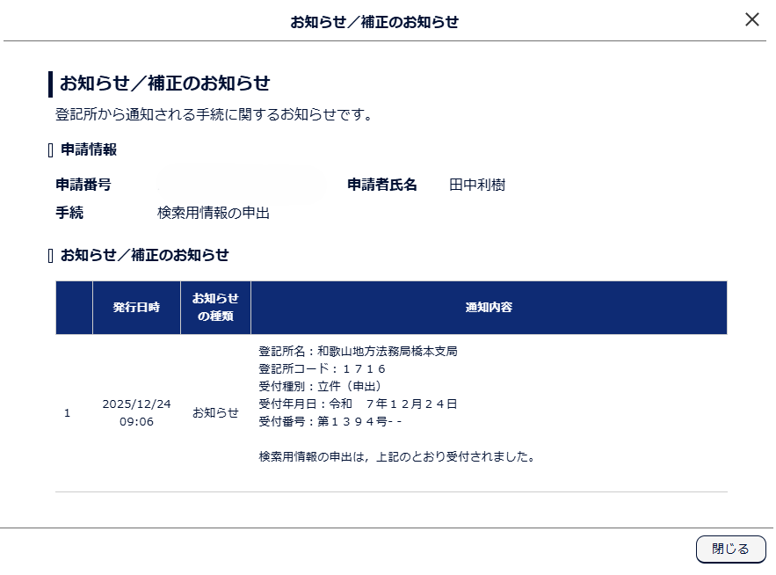This screenshot has height=575, width=776.
Task: Click the 登記所コード 1716 line
Action: pos(323,369)
